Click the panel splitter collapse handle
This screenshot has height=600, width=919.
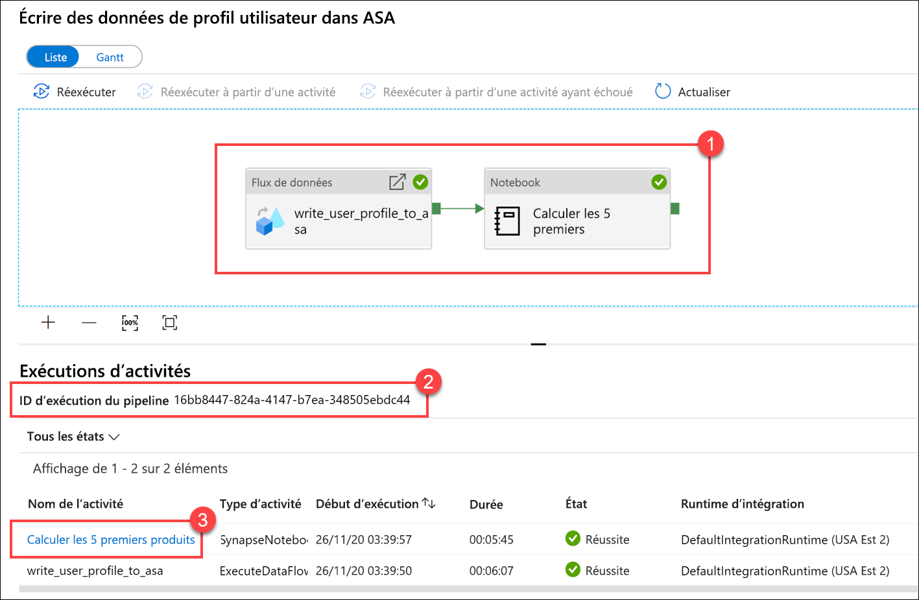coord(538,344)
